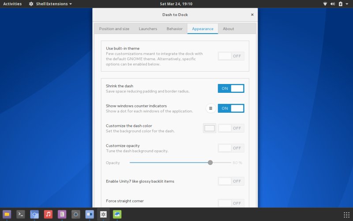The image size is (353, 221).
Task: Open the green image viewer dock icon
Action: [x=117, y=214]
